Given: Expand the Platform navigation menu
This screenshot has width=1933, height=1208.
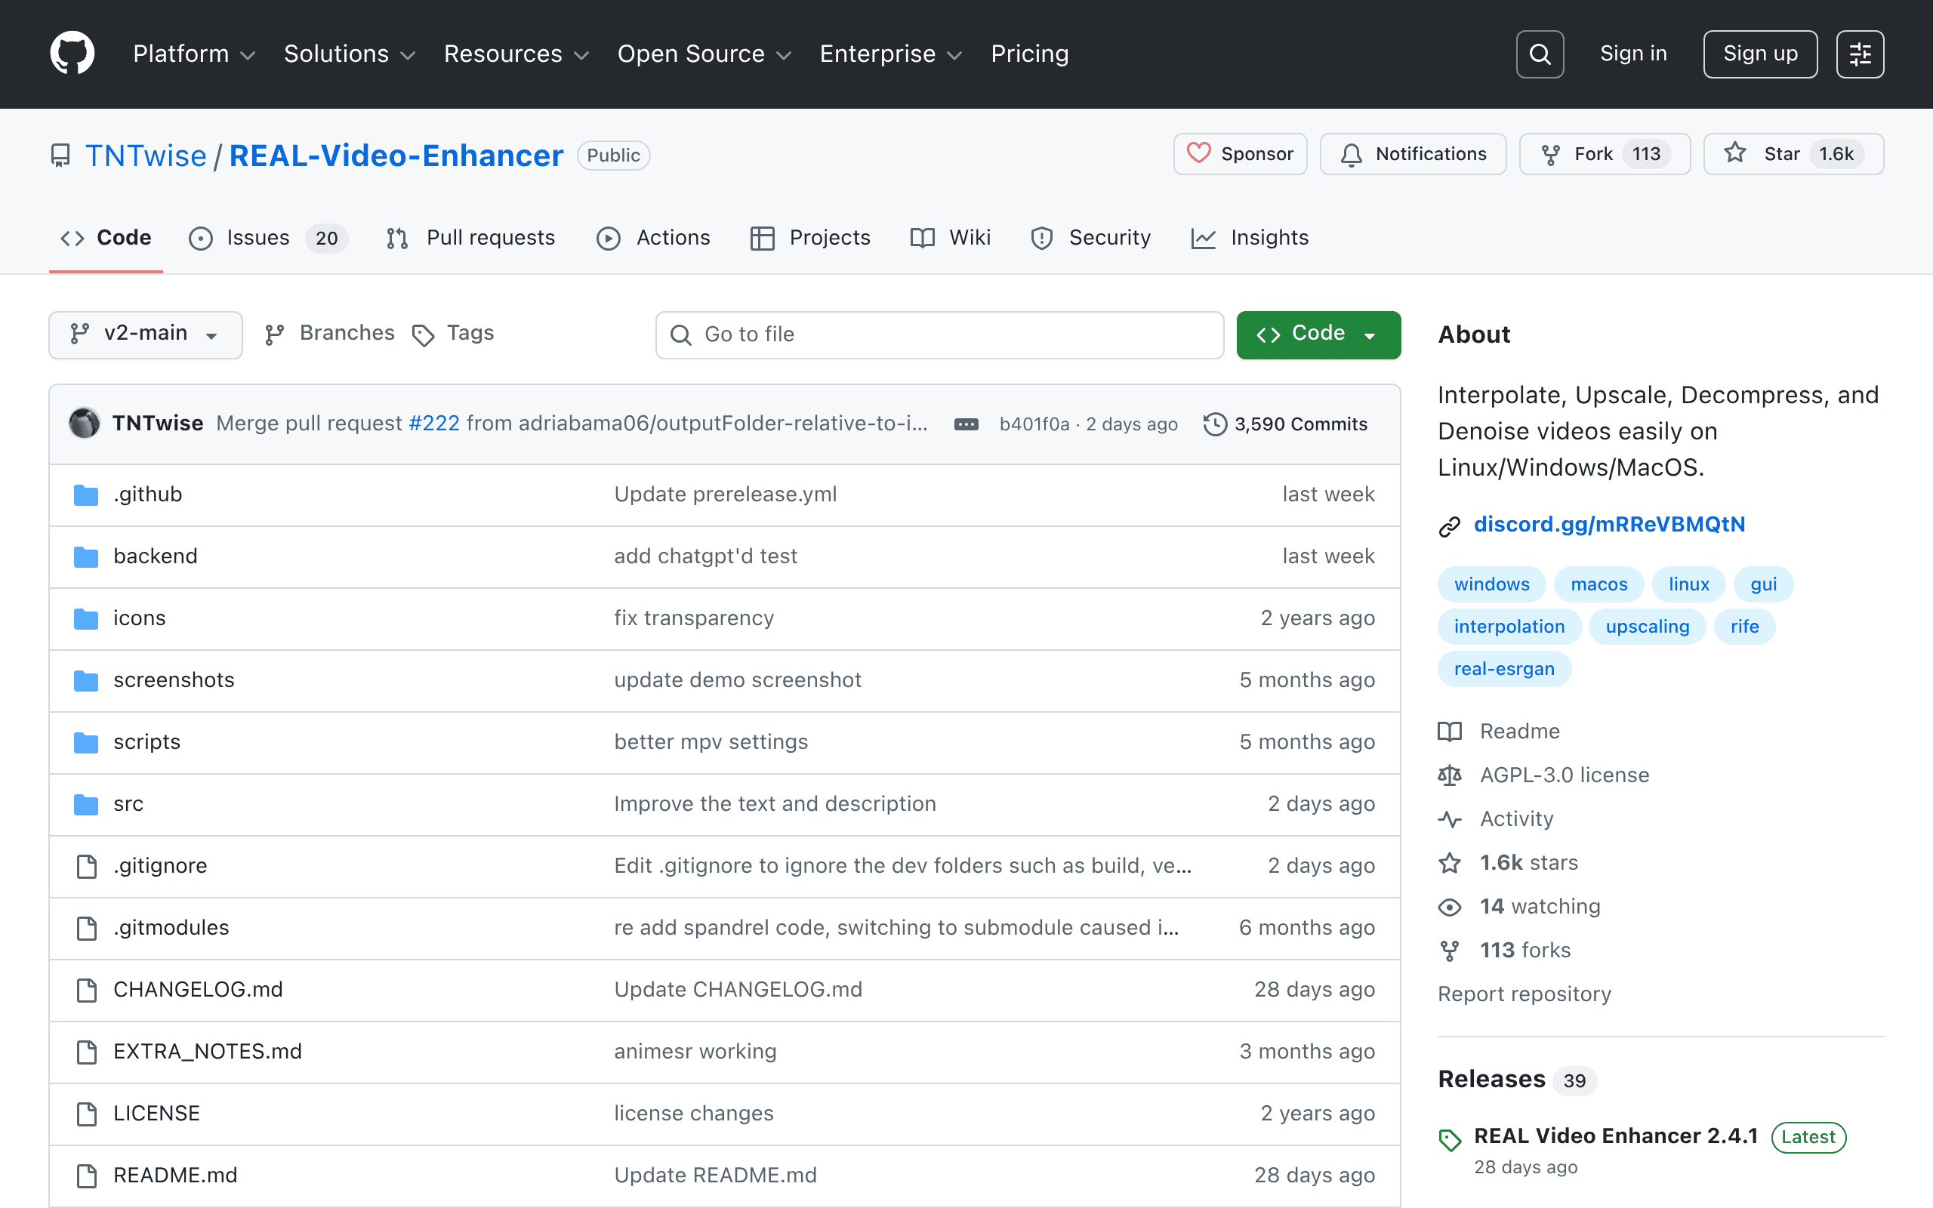Looking at the screenshot, I should click(194, 54).
